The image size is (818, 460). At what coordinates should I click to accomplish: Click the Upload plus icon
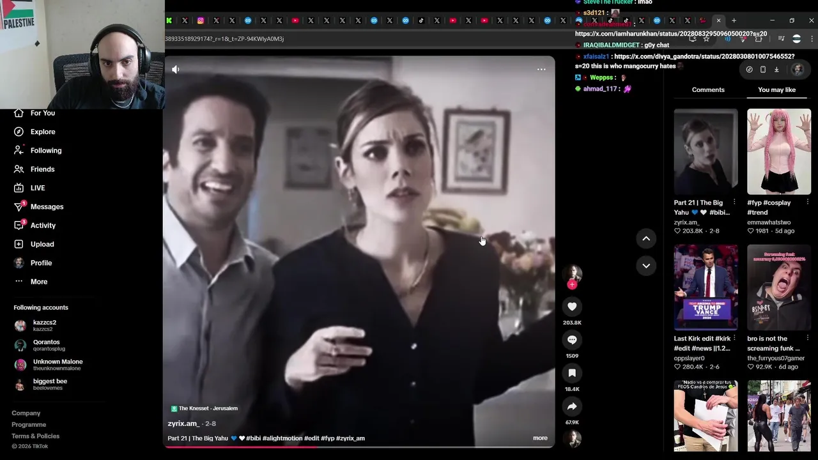coord(19,244)
